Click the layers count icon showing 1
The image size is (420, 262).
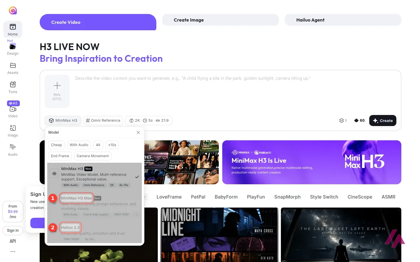coord(341,121)
